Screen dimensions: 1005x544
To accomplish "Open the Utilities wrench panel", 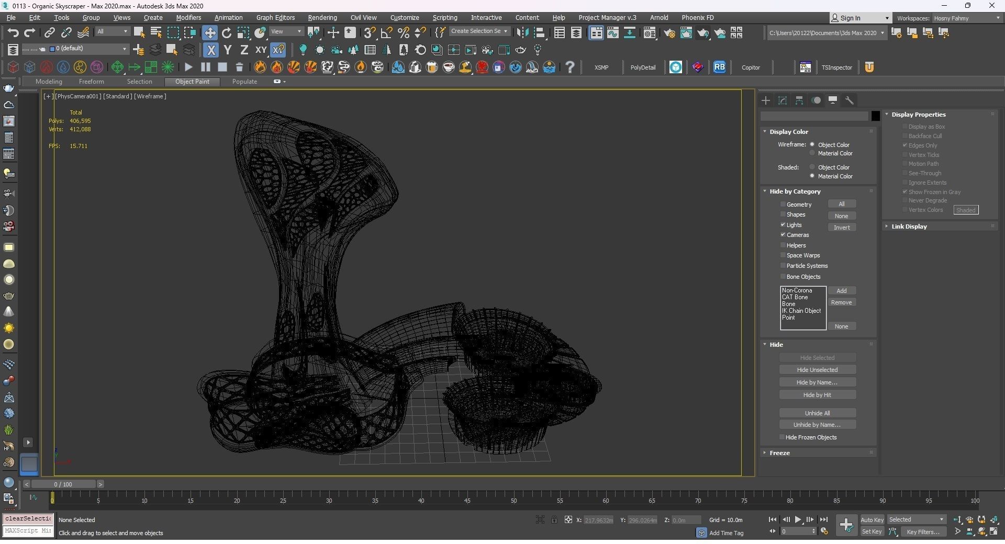I will [850, 100].
